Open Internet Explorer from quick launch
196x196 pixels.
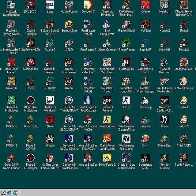point(9,193)
